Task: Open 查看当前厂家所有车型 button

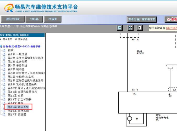Action: (142, 19)
